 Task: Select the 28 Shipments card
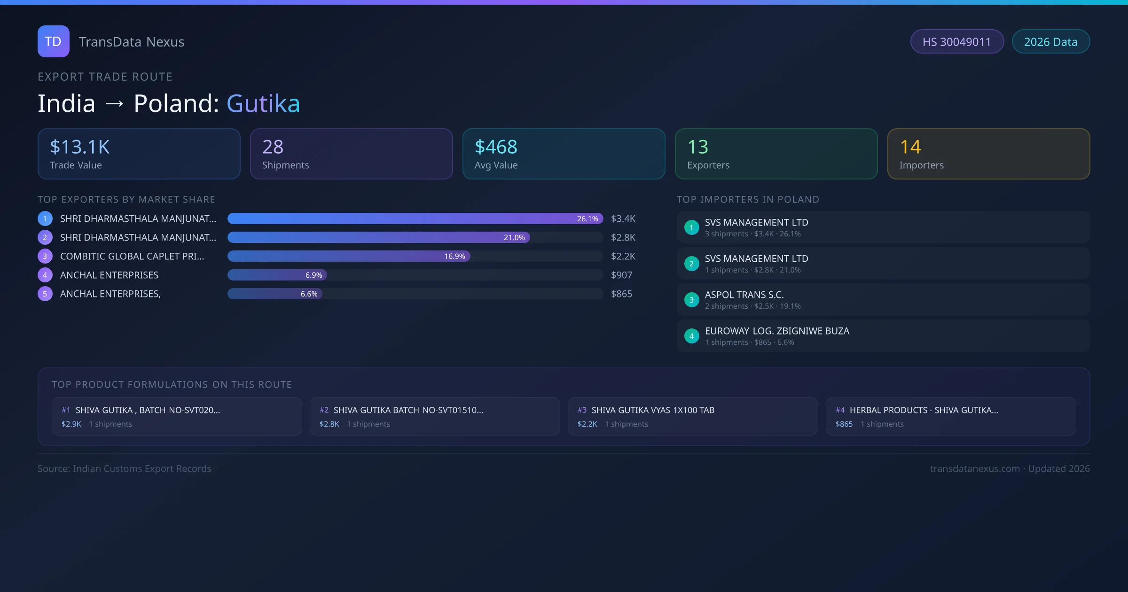351,154
